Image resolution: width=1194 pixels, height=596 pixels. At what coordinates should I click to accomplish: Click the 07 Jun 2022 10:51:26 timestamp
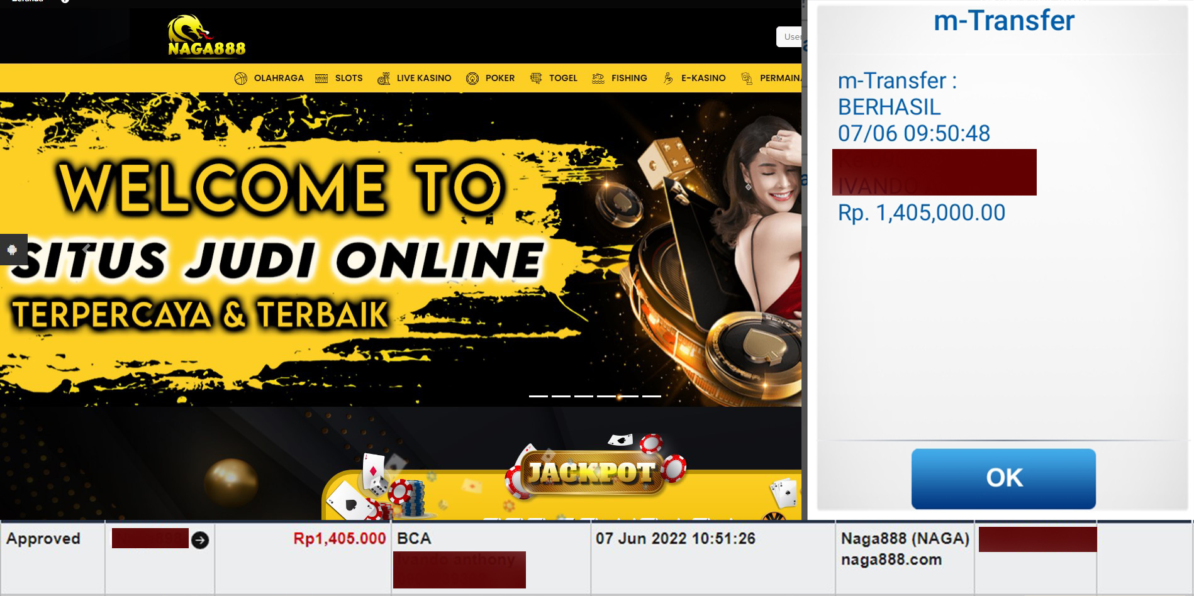(676, 539)
